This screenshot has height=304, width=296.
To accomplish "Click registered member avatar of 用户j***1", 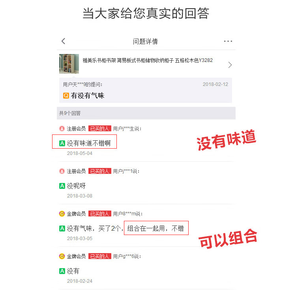I will click(62, 171).
